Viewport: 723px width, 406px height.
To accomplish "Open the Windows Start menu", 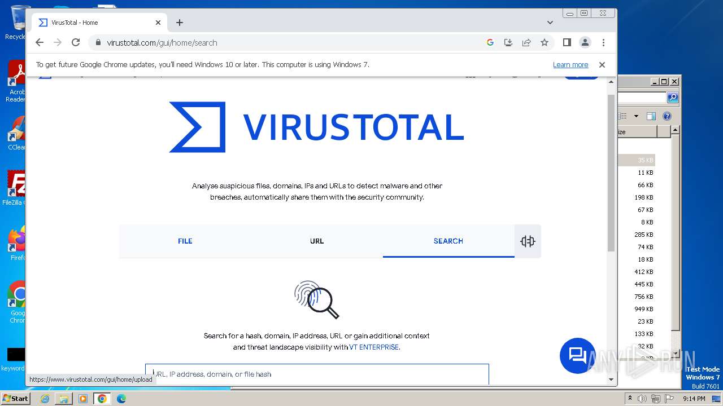I will point(15,399).
